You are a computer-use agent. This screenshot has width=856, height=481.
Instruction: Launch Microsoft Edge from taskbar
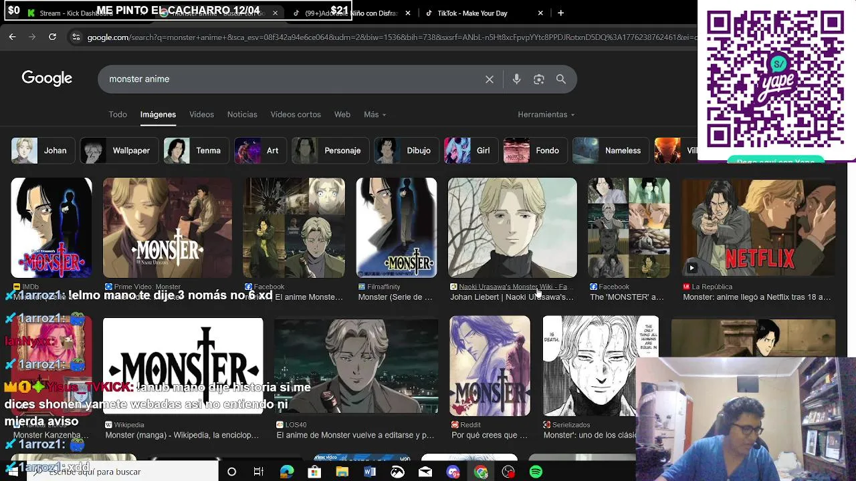287,472
